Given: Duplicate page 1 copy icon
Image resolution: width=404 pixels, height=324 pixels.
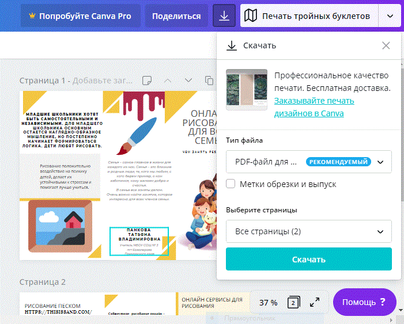Looking at the screenshot, I should click(x=209, y=81).
